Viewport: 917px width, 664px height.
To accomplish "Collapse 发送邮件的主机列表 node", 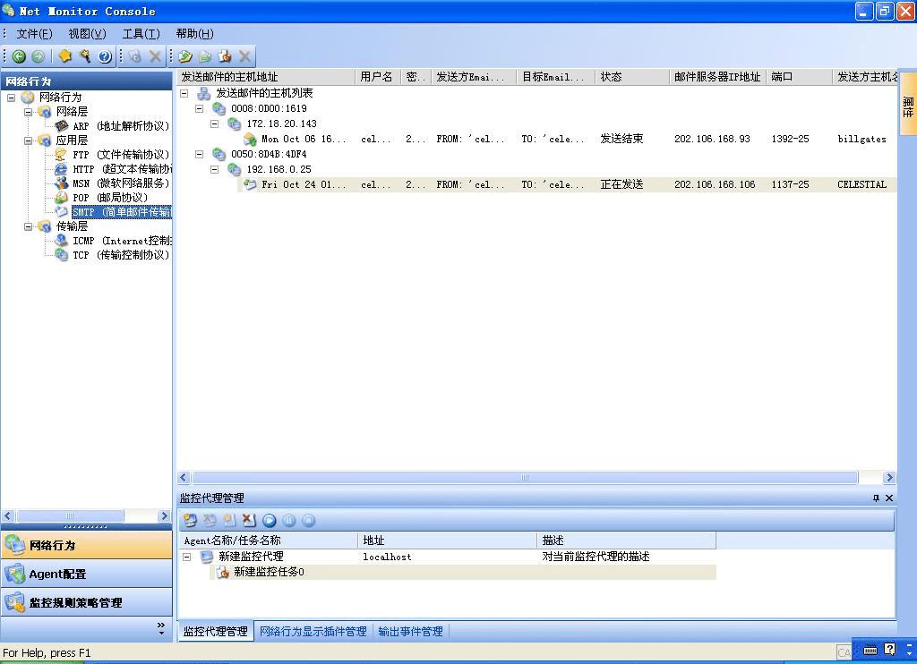I will tap(184, 93).
